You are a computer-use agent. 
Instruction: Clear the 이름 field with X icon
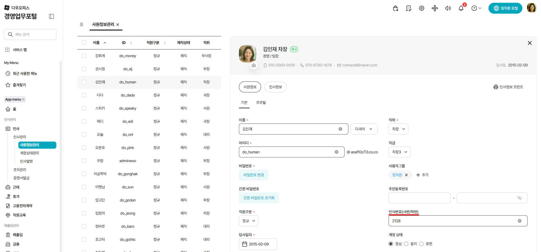pyautogui.click(x=340, y=129)
